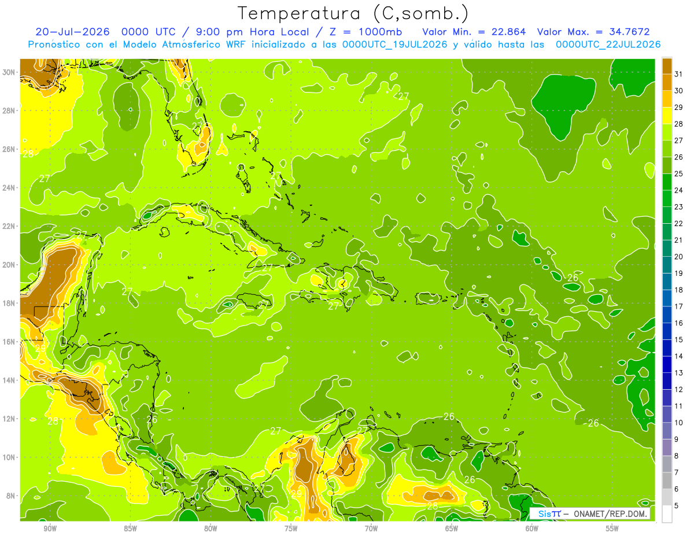Click the "85W" longitude axis label
The image size is (694, 536).
[130, 528]
